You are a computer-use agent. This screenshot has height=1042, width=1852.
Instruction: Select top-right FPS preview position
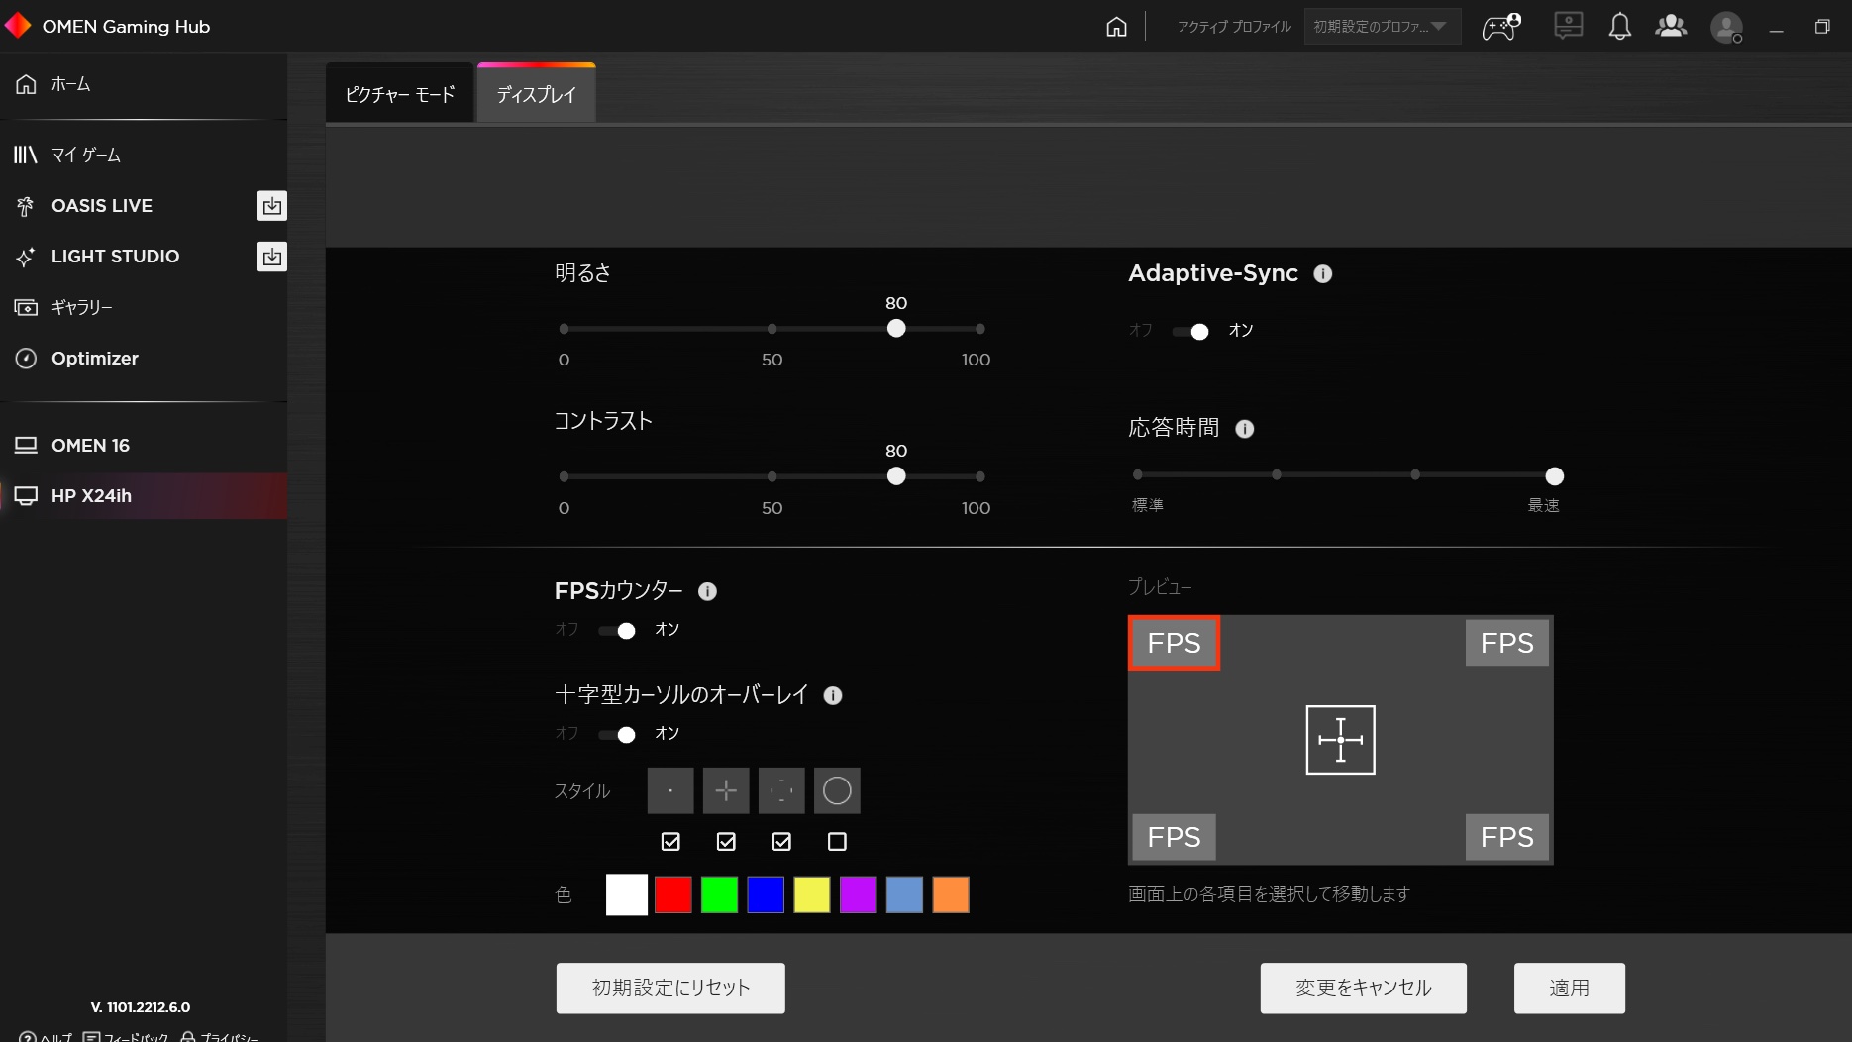[x=1506, y=643]
